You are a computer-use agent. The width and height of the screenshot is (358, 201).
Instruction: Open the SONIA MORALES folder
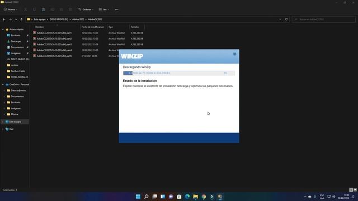point(19,77)
